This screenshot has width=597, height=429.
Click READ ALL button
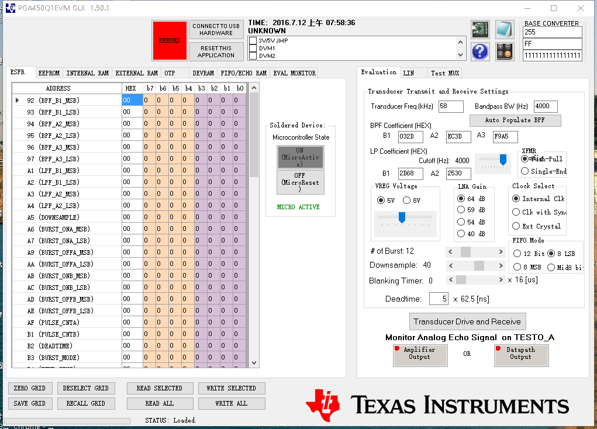[160, 403]
